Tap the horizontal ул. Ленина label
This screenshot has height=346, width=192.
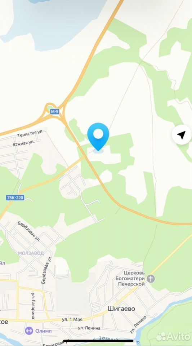pyautogui.click(x=89, y=328)
